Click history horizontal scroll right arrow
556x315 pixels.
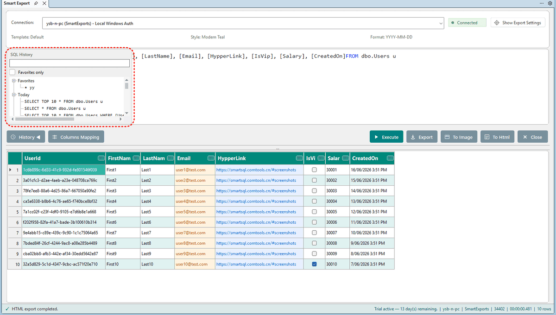coord(121,119)
